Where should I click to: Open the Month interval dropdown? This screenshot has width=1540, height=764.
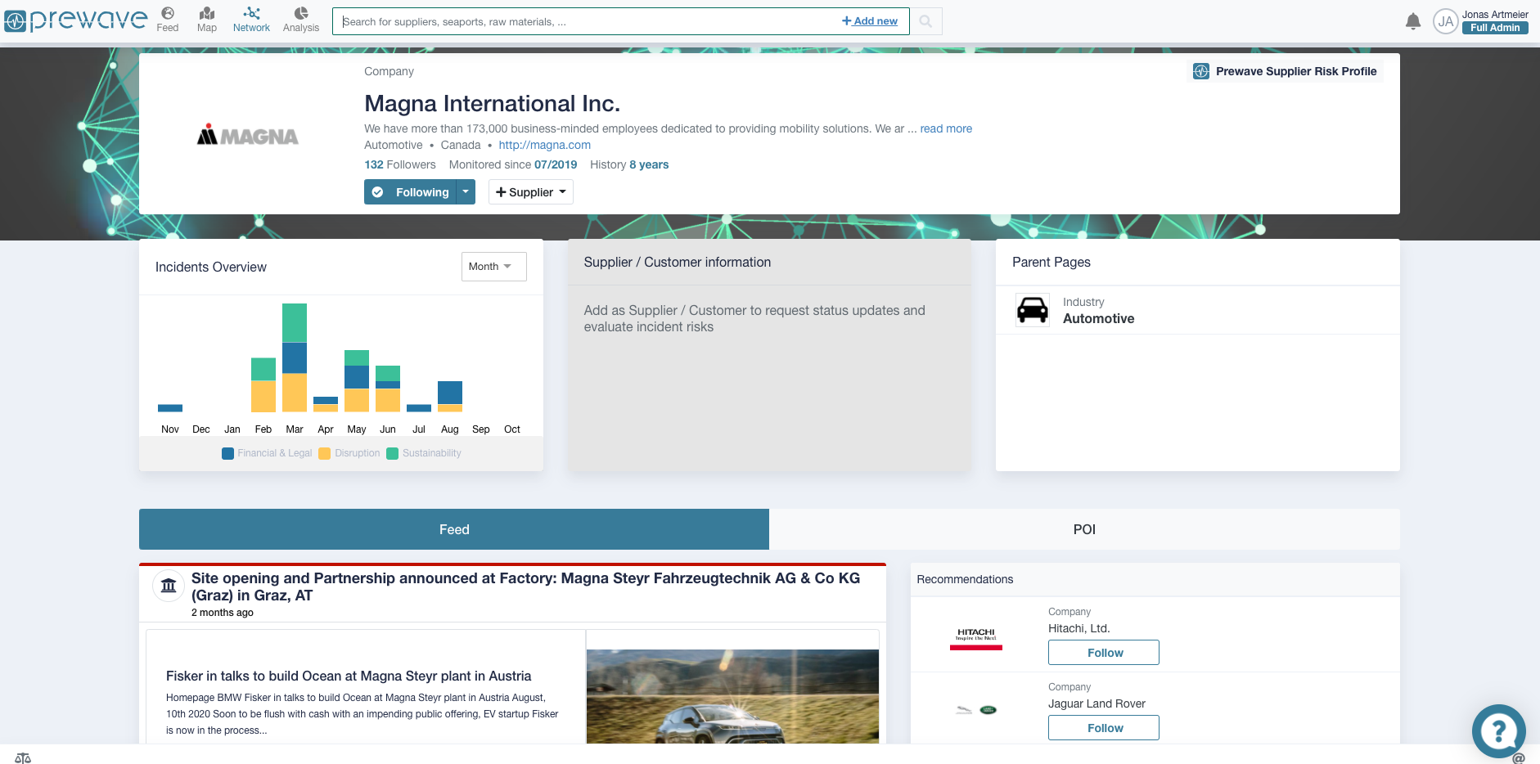(x=493, y=266)
